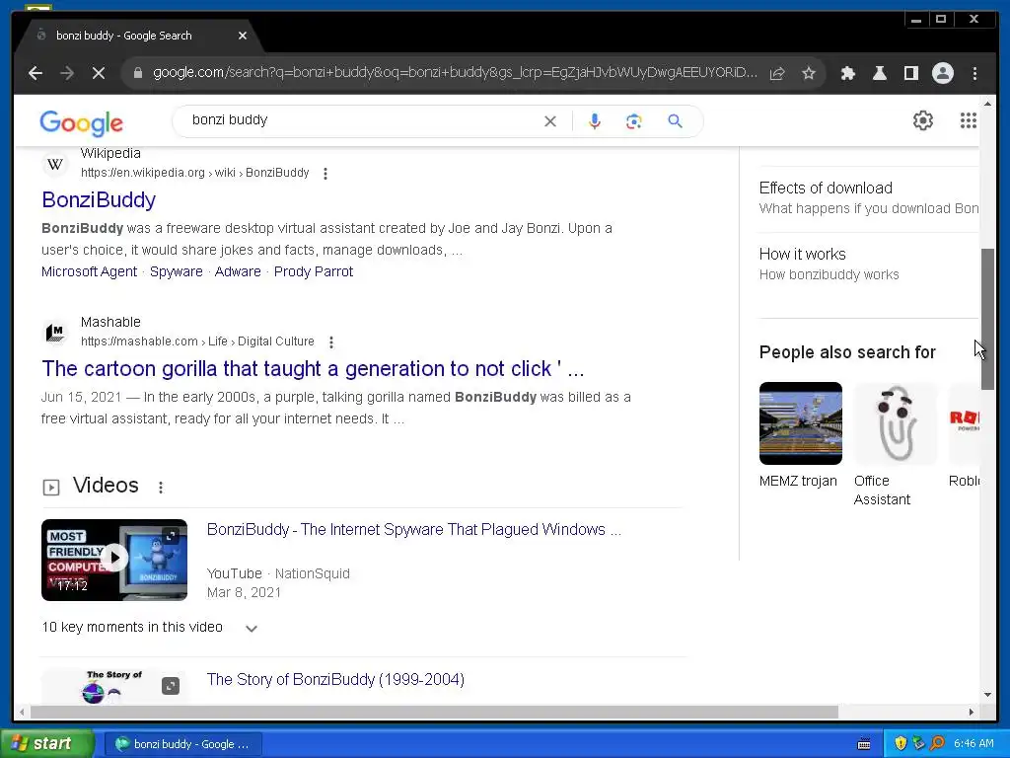Screen dimensions: 1010x758
Task: Click inside the bonzi buddy search field
Action: point(361,120)
